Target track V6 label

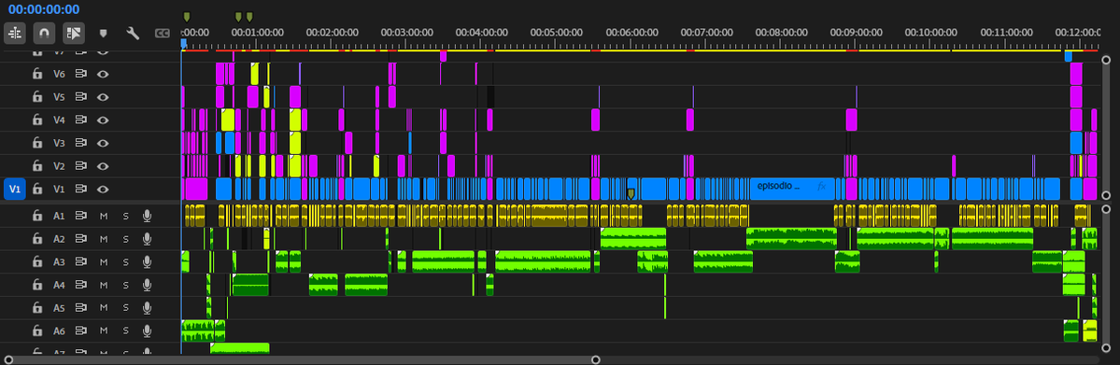[x=59, y=74]
